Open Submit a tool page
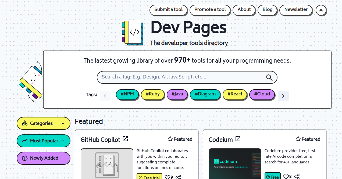This screenshot has width=342, height=179. [168, 10]
